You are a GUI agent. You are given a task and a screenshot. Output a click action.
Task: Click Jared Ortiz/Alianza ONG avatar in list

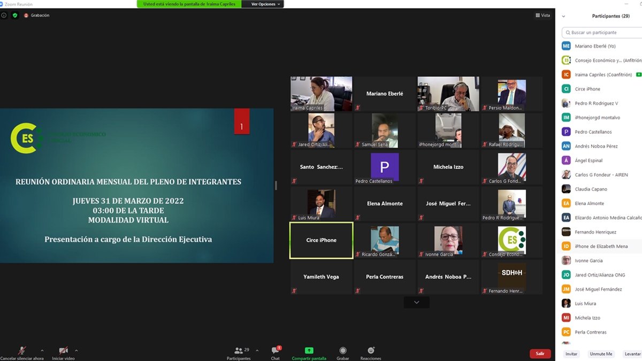(566, 274)
